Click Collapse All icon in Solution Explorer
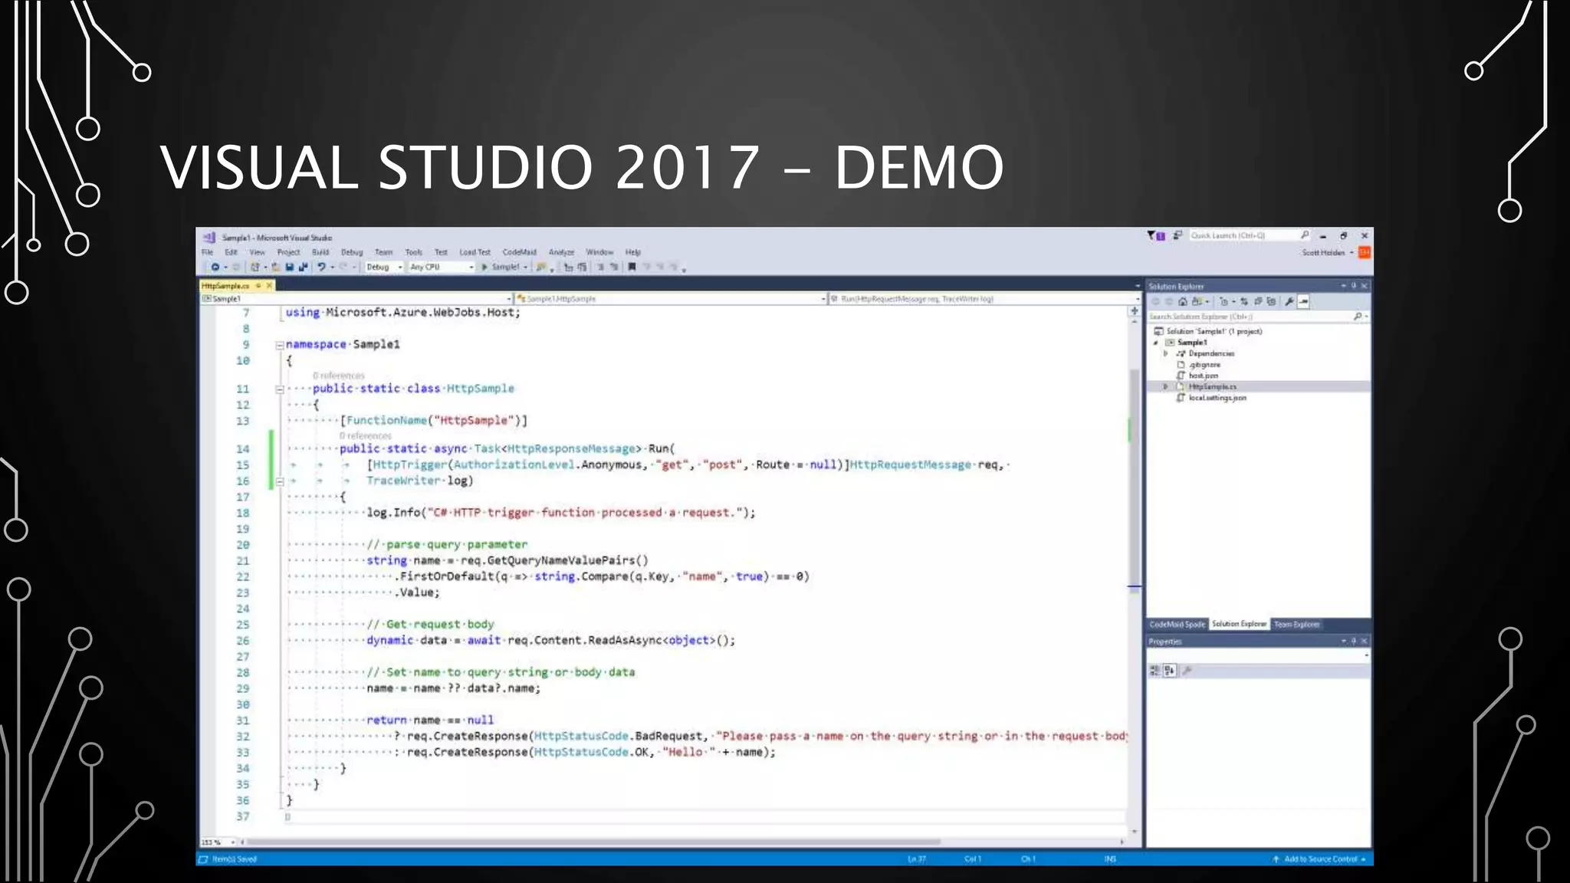 point(1258,301)
